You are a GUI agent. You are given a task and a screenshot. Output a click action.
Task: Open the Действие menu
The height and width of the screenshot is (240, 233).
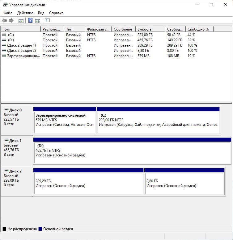(25, 13)
